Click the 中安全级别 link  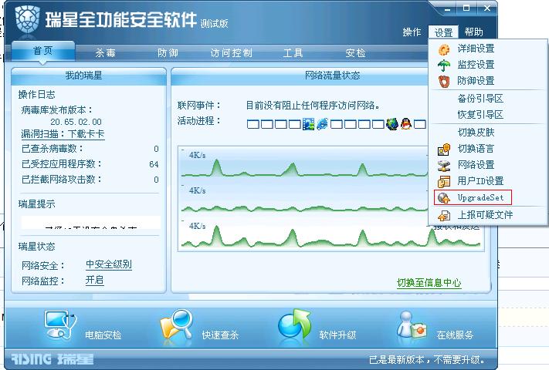(x=109, y=264)
